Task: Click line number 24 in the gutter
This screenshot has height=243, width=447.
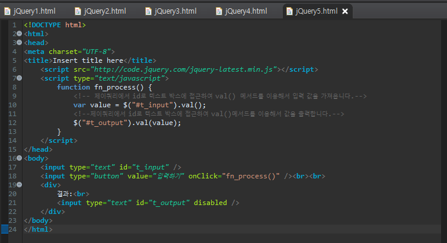Action: [x=12, y=229]
